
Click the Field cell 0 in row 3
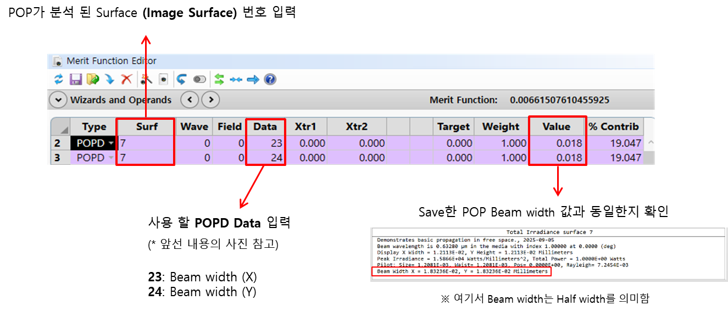click(229, 158)
